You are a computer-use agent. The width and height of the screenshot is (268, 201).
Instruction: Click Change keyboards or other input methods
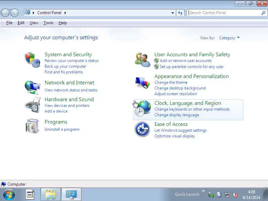(192, 109)
